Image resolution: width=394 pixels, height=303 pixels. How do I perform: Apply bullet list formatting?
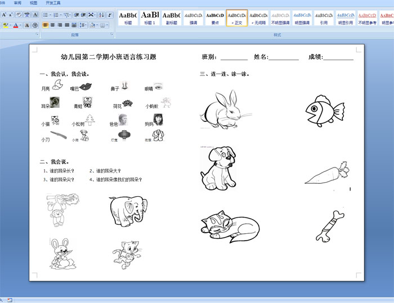tap(45, 15)
